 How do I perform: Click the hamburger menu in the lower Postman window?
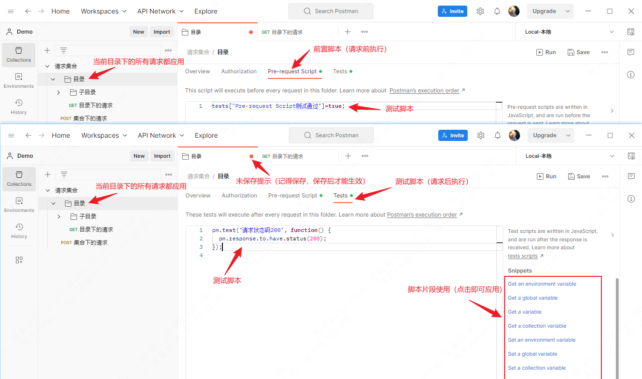12,135
